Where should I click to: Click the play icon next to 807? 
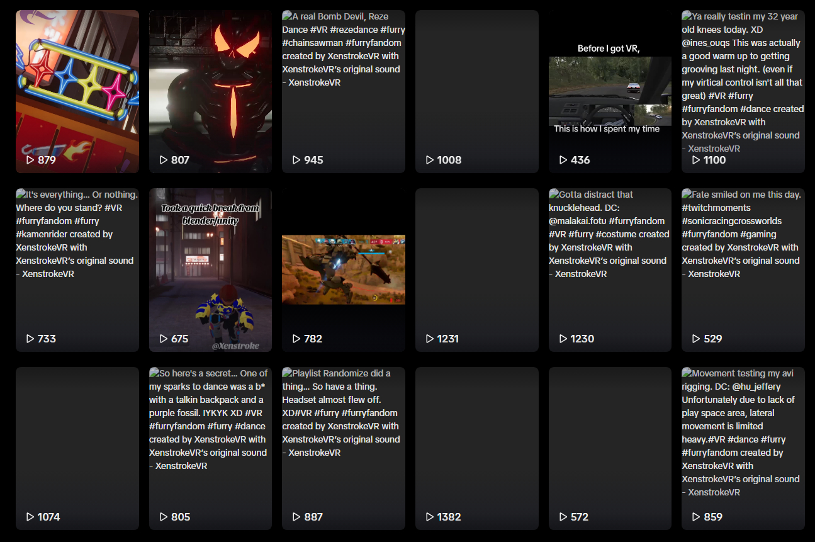click(164, 160)
